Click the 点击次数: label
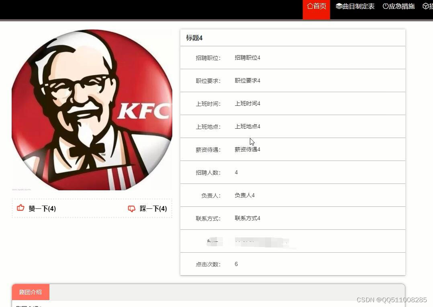Image resolution: width=433 pixels, height=307 pixels. (208, 264)
